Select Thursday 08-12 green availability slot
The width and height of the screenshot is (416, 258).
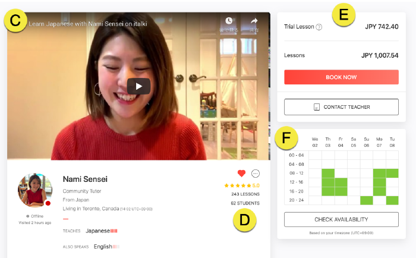pyautogui.click(x=328, y=173)
